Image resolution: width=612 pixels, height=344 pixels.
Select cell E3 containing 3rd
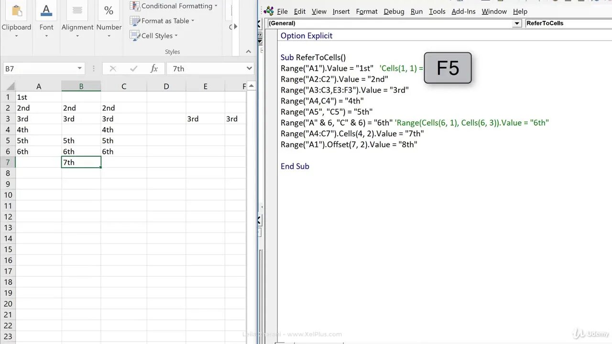click(x=206, y=119)
